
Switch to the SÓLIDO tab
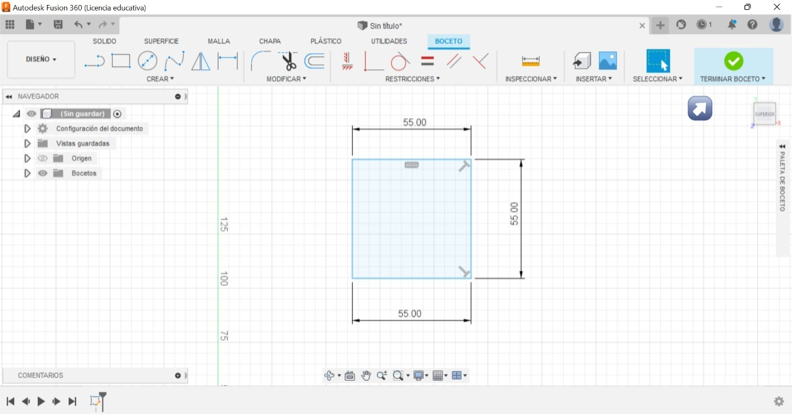pos(105,41)
